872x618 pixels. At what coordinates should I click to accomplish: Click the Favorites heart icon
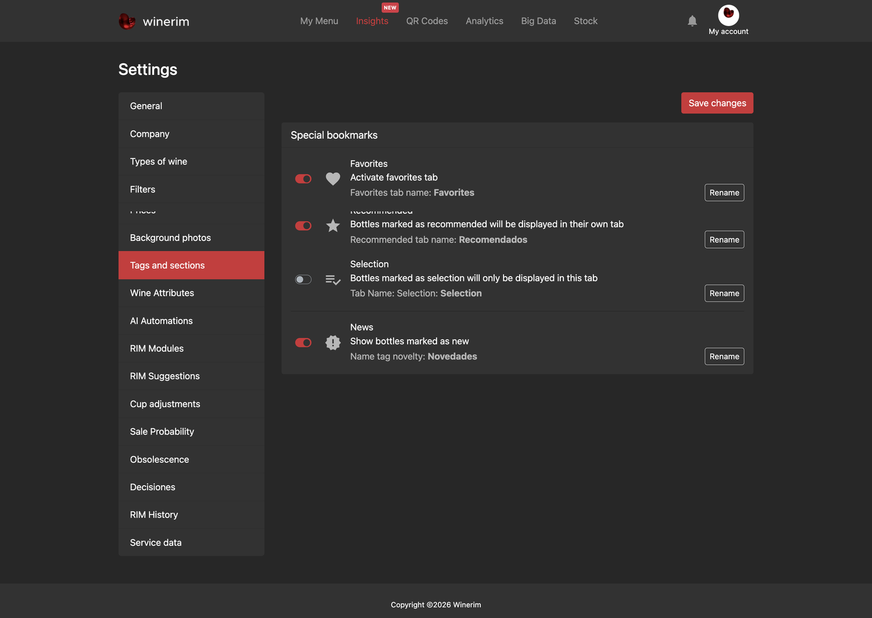click(333, 179)
